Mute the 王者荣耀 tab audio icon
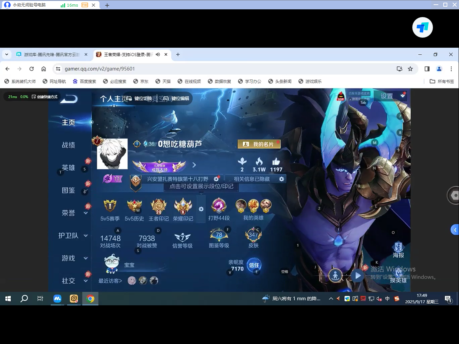Viewport: 459px width, 344px height. coord(158,54)
